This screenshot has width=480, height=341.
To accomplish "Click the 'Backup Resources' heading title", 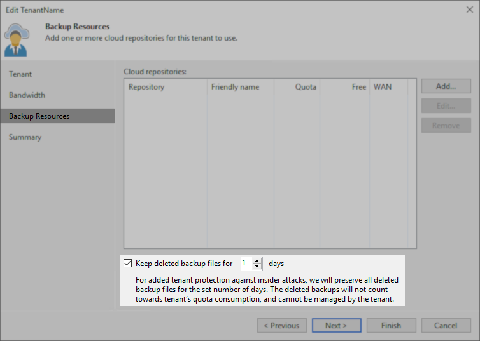I will pyautogui.click(x=78, y=27).
